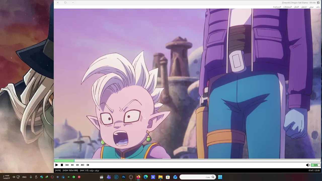
Task: Open Outlook from the taskbar
Action: [175, 177]
